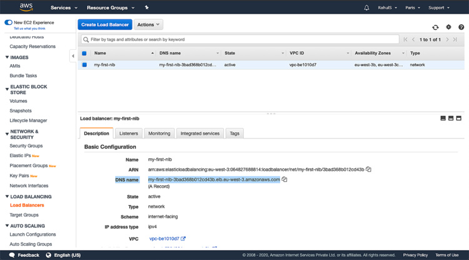469x260 pixels.
Task: Copy the DNS name to clipboard
Action: point(285,180)
